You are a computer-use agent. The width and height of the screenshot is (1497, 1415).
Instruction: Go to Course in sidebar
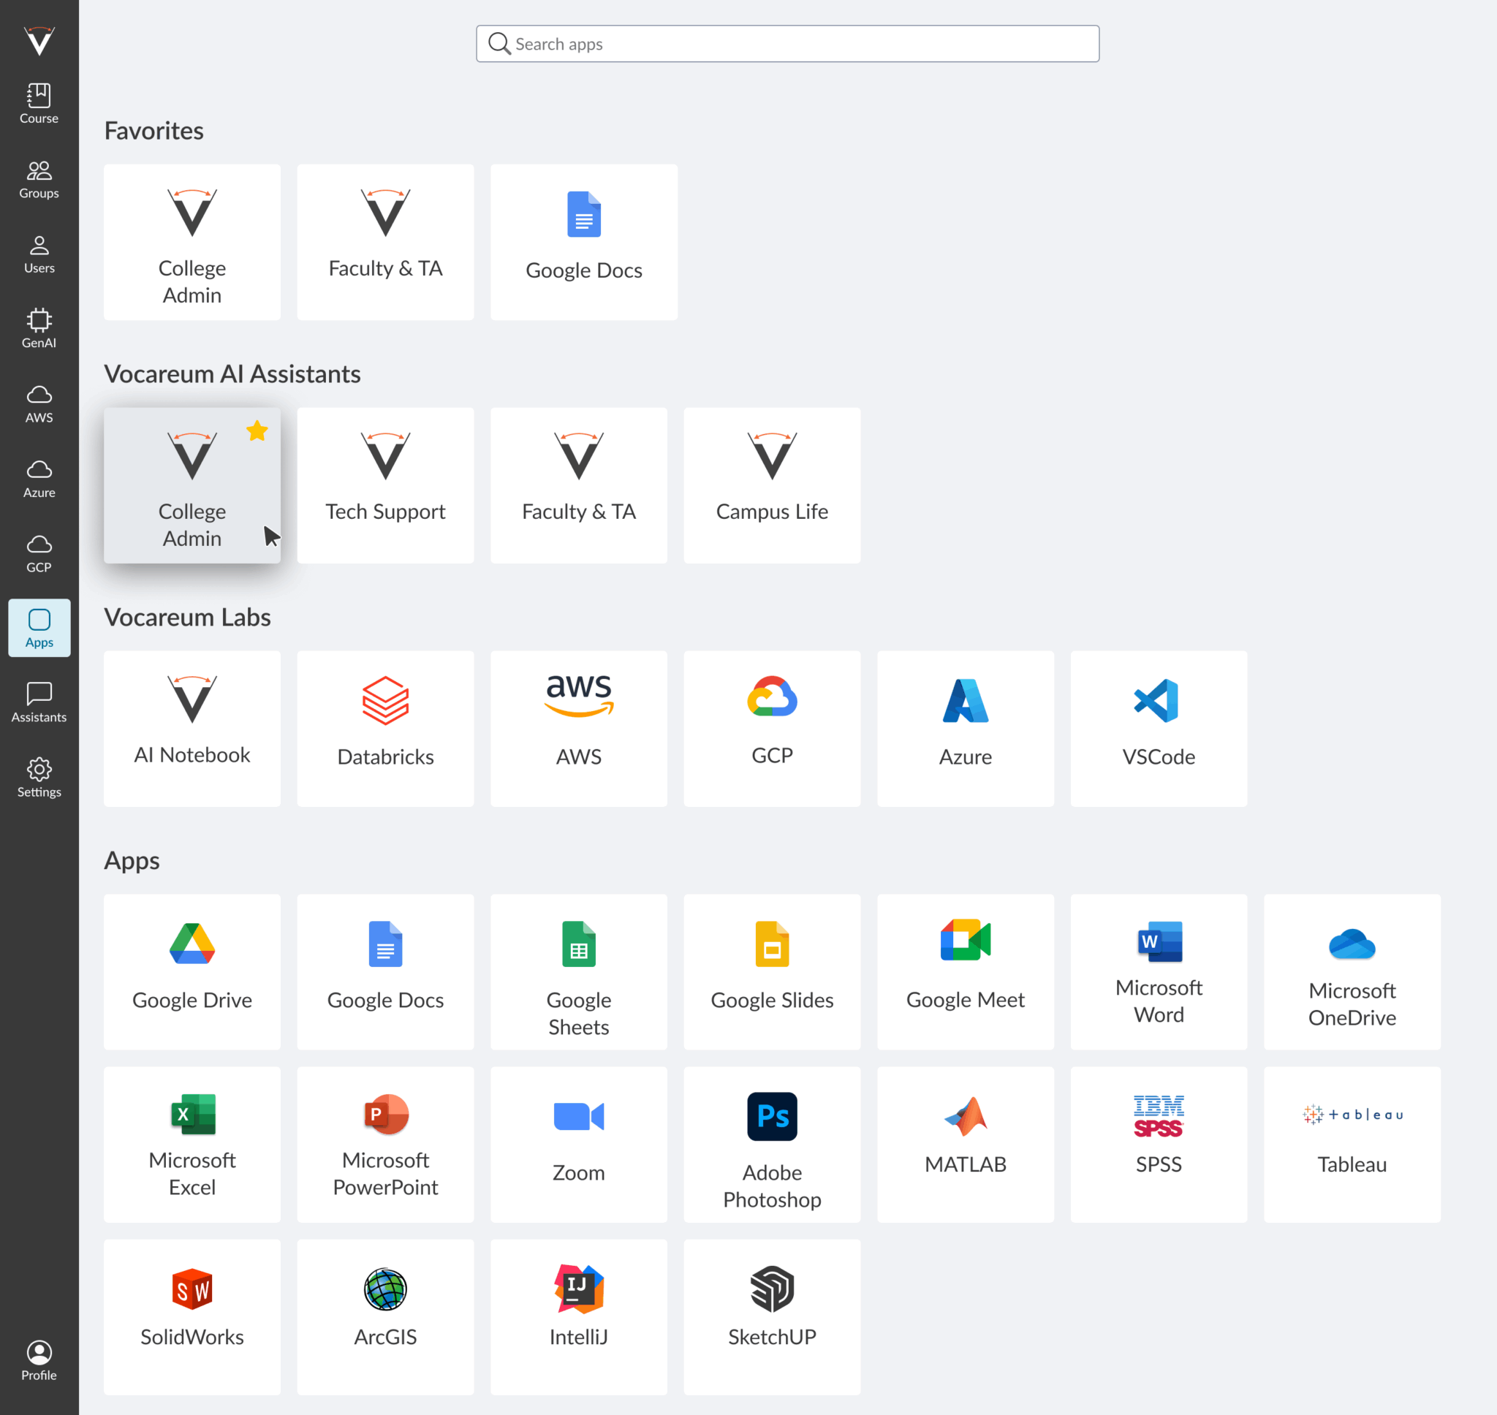point(39,104)
